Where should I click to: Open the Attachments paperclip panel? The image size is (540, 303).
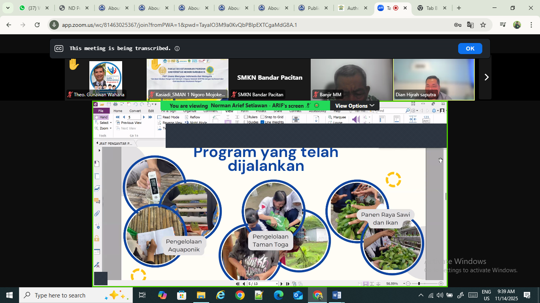(x=97, y=214)
